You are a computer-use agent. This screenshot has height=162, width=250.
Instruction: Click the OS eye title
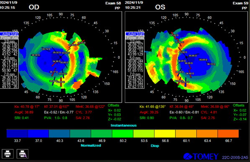click(x=160, y=7)
